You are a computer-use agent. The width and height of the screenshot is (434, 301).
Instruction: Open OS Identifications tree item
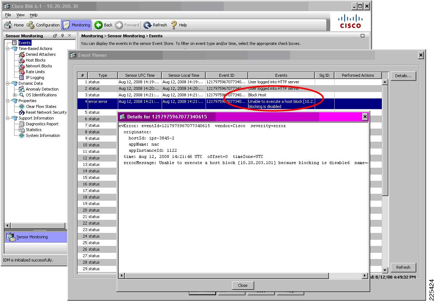pyautogui.click(x=41, y=95)
